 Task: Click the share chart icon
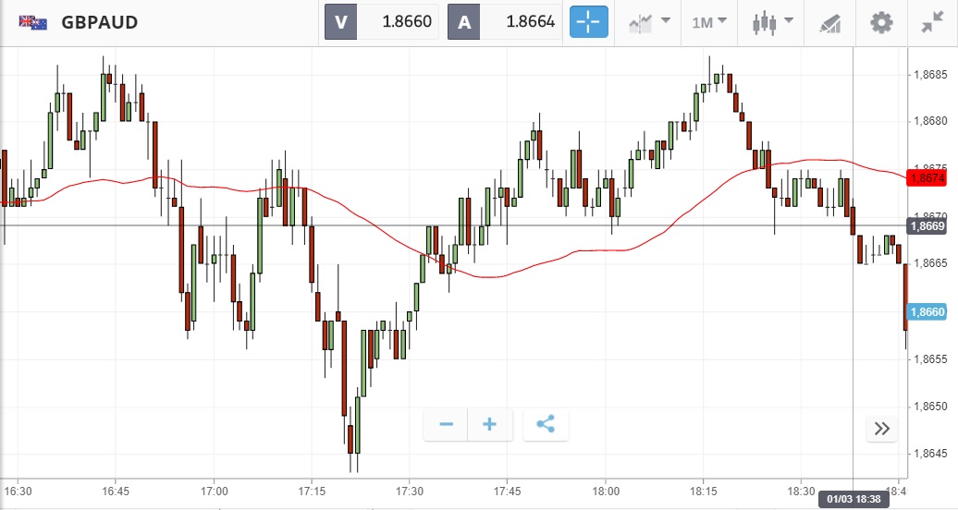[x=546, y=425]
